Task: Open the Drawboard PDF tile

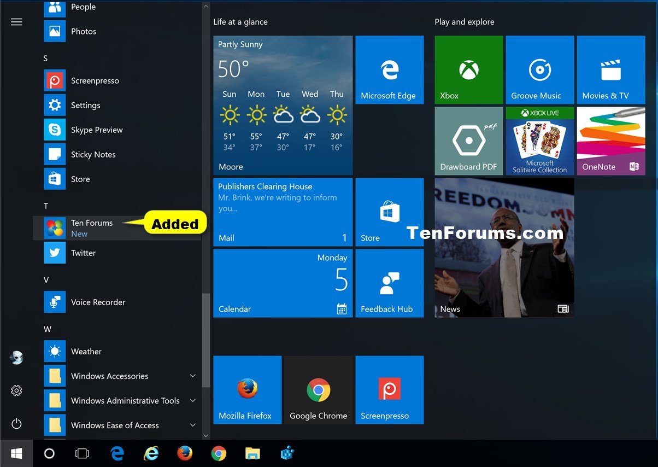Action: (469, 141)
